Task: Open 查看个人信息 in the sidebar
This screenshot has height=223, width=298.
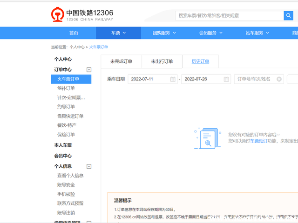Action: click(x=70, y=176)
